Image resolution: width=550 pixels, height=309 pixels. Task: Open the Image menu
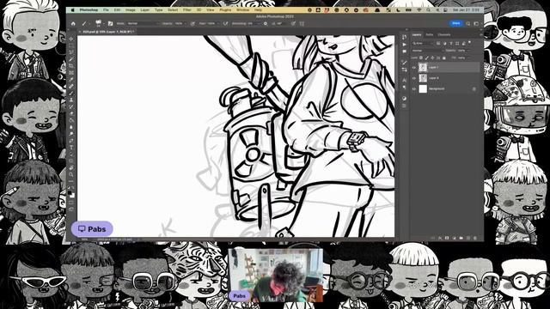pyautogui.click(x=131, y=9)
